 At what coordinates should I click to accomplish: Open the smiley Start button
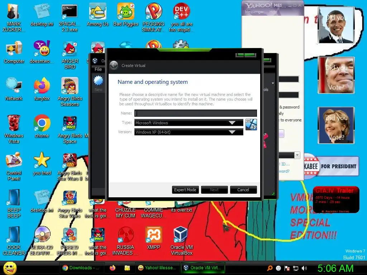(x=10, y=268)
